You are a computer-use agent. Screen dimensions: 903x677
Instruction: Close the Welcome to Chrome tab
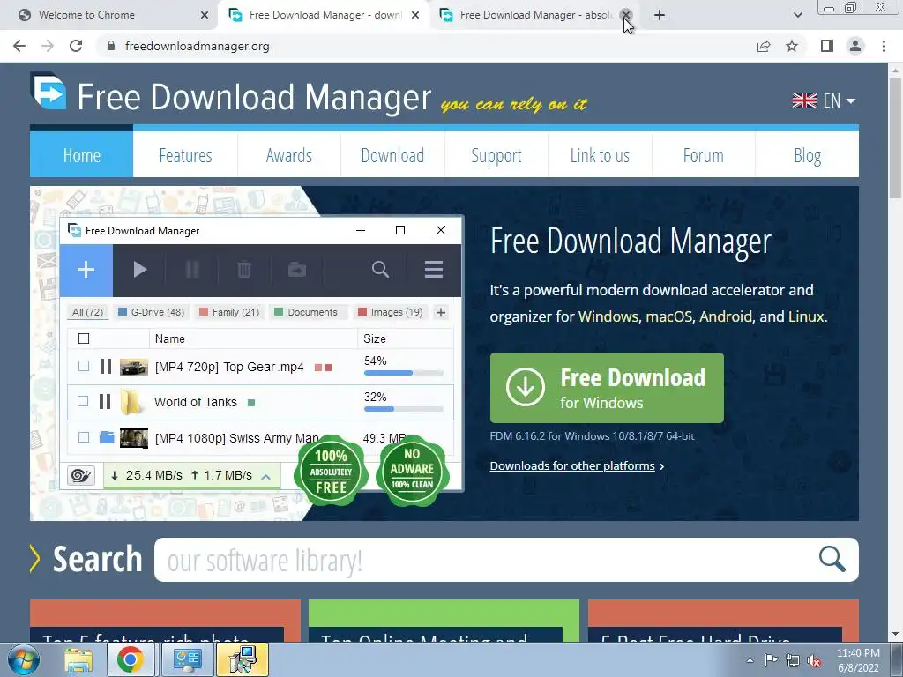tap(205, 15)
